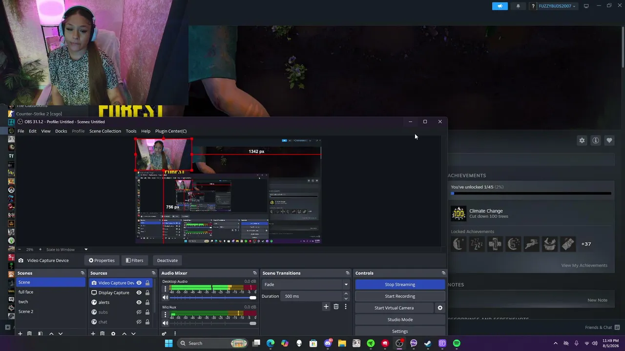The width and height of the screenshot is (625, 351).
Task: Open Filters for Video Capture Device
Action: [134, 260]
